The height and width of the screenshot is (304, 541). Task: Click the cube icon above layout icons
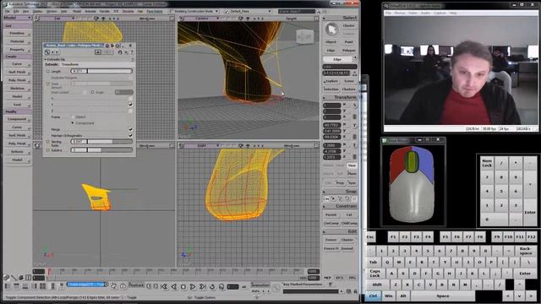(x=6, y=278)
